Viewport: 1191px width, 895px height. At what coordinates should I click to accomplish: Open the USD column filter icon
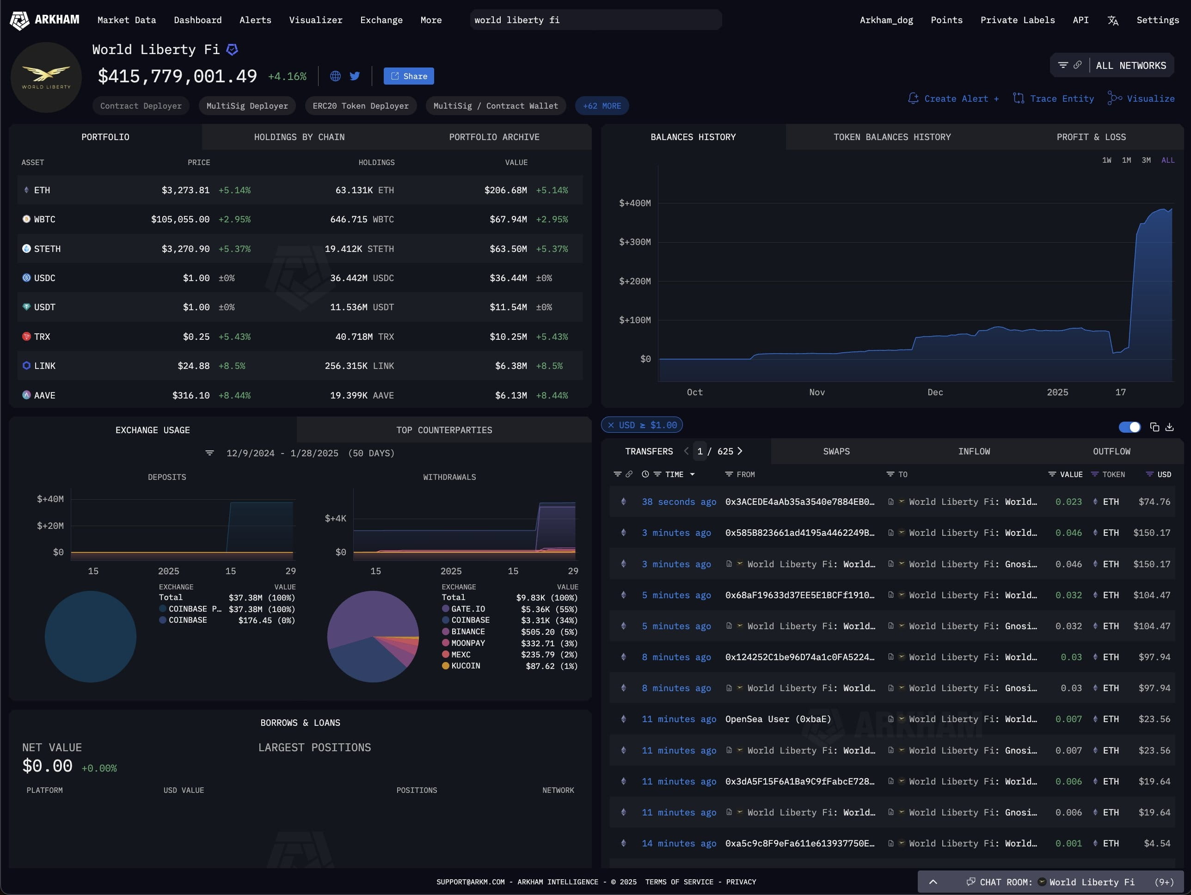[1149, 474]
